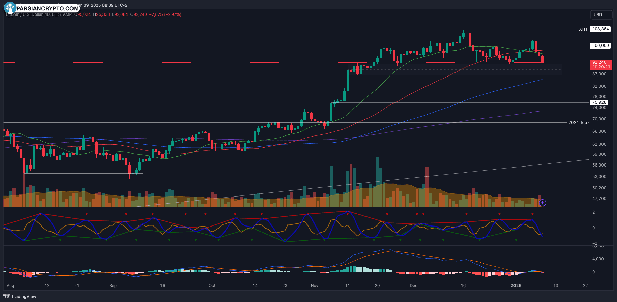Click the 59,000 price axis value
This screenshot has width=617, height=302.
(599, 154)
